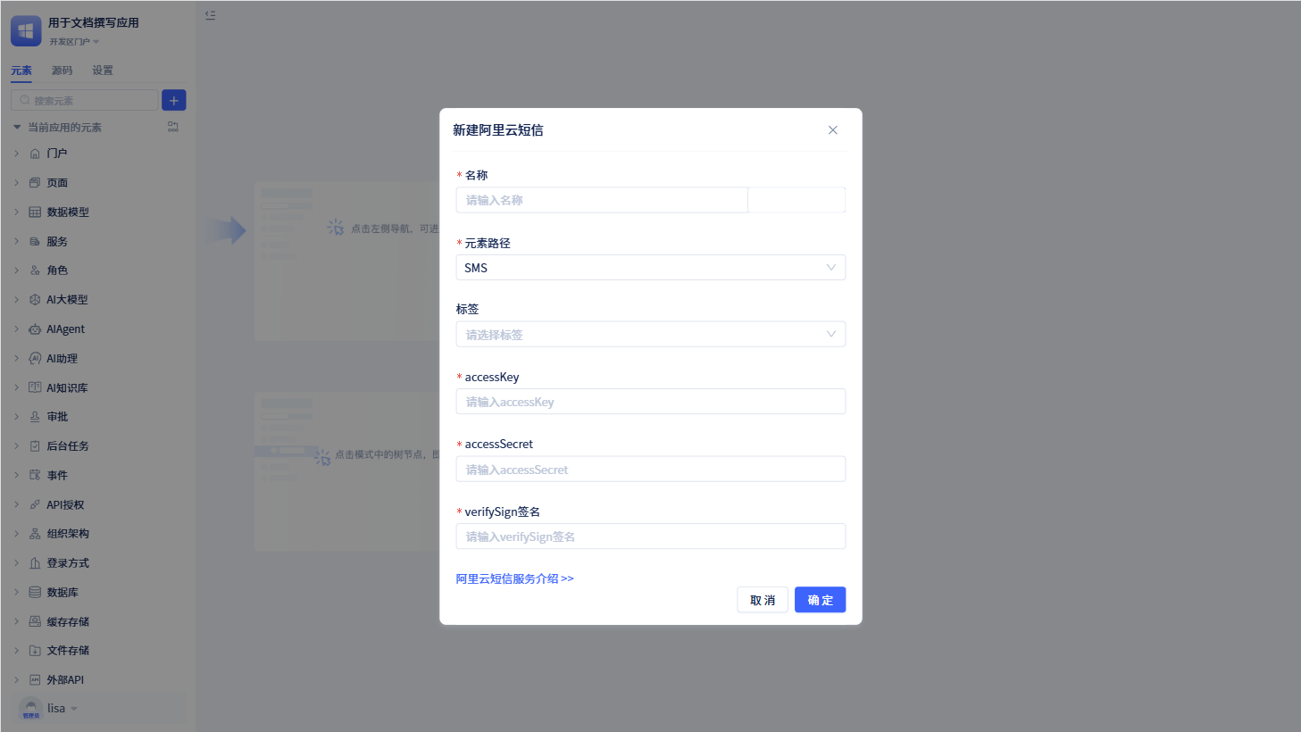Expand the 数据库 tree node chevron
1301x732 pixels.
[17, 593]
